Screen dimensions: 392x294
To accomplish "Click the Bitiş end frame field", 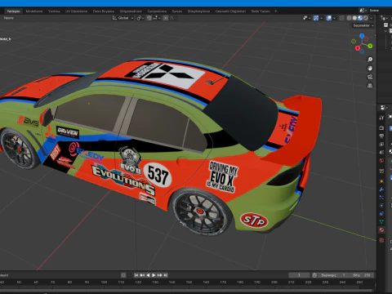I will click(x=361, y=275).
